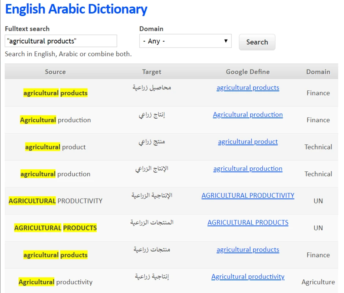Select the Arabic target الإنتاج الزراعي
344x293 pixels.
tap(152, 168)
